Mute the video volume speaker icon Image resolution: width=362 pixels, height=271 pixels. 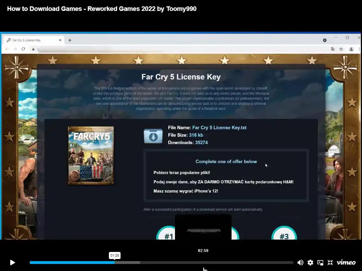(x=300, y=263)
